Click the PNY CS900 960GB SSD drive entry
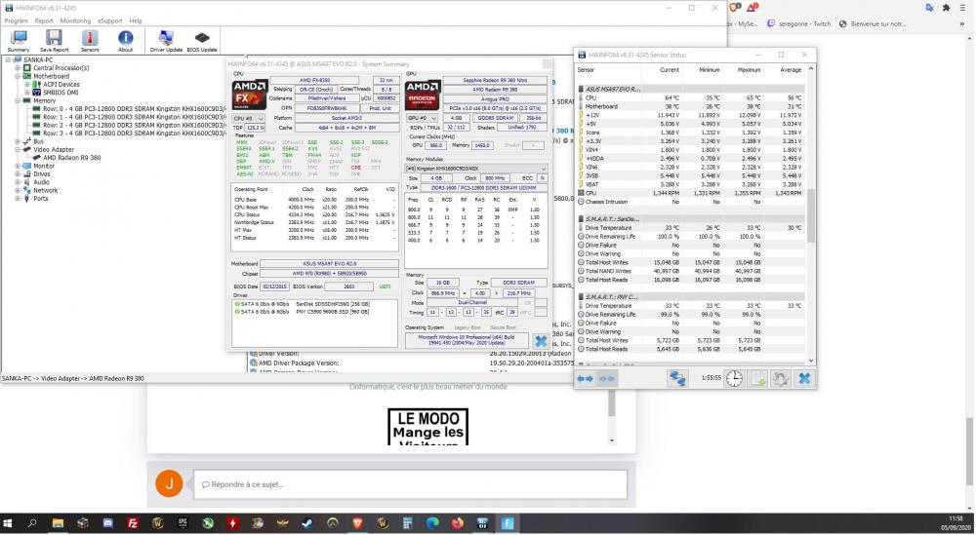Screen dimensions: 976x535 (302, 312)
